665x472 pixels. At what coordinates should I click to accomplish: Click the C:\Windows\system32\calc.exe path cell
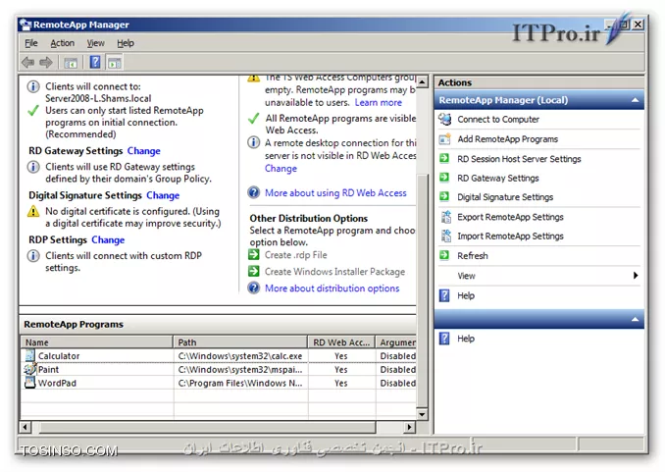pos(240,356)
